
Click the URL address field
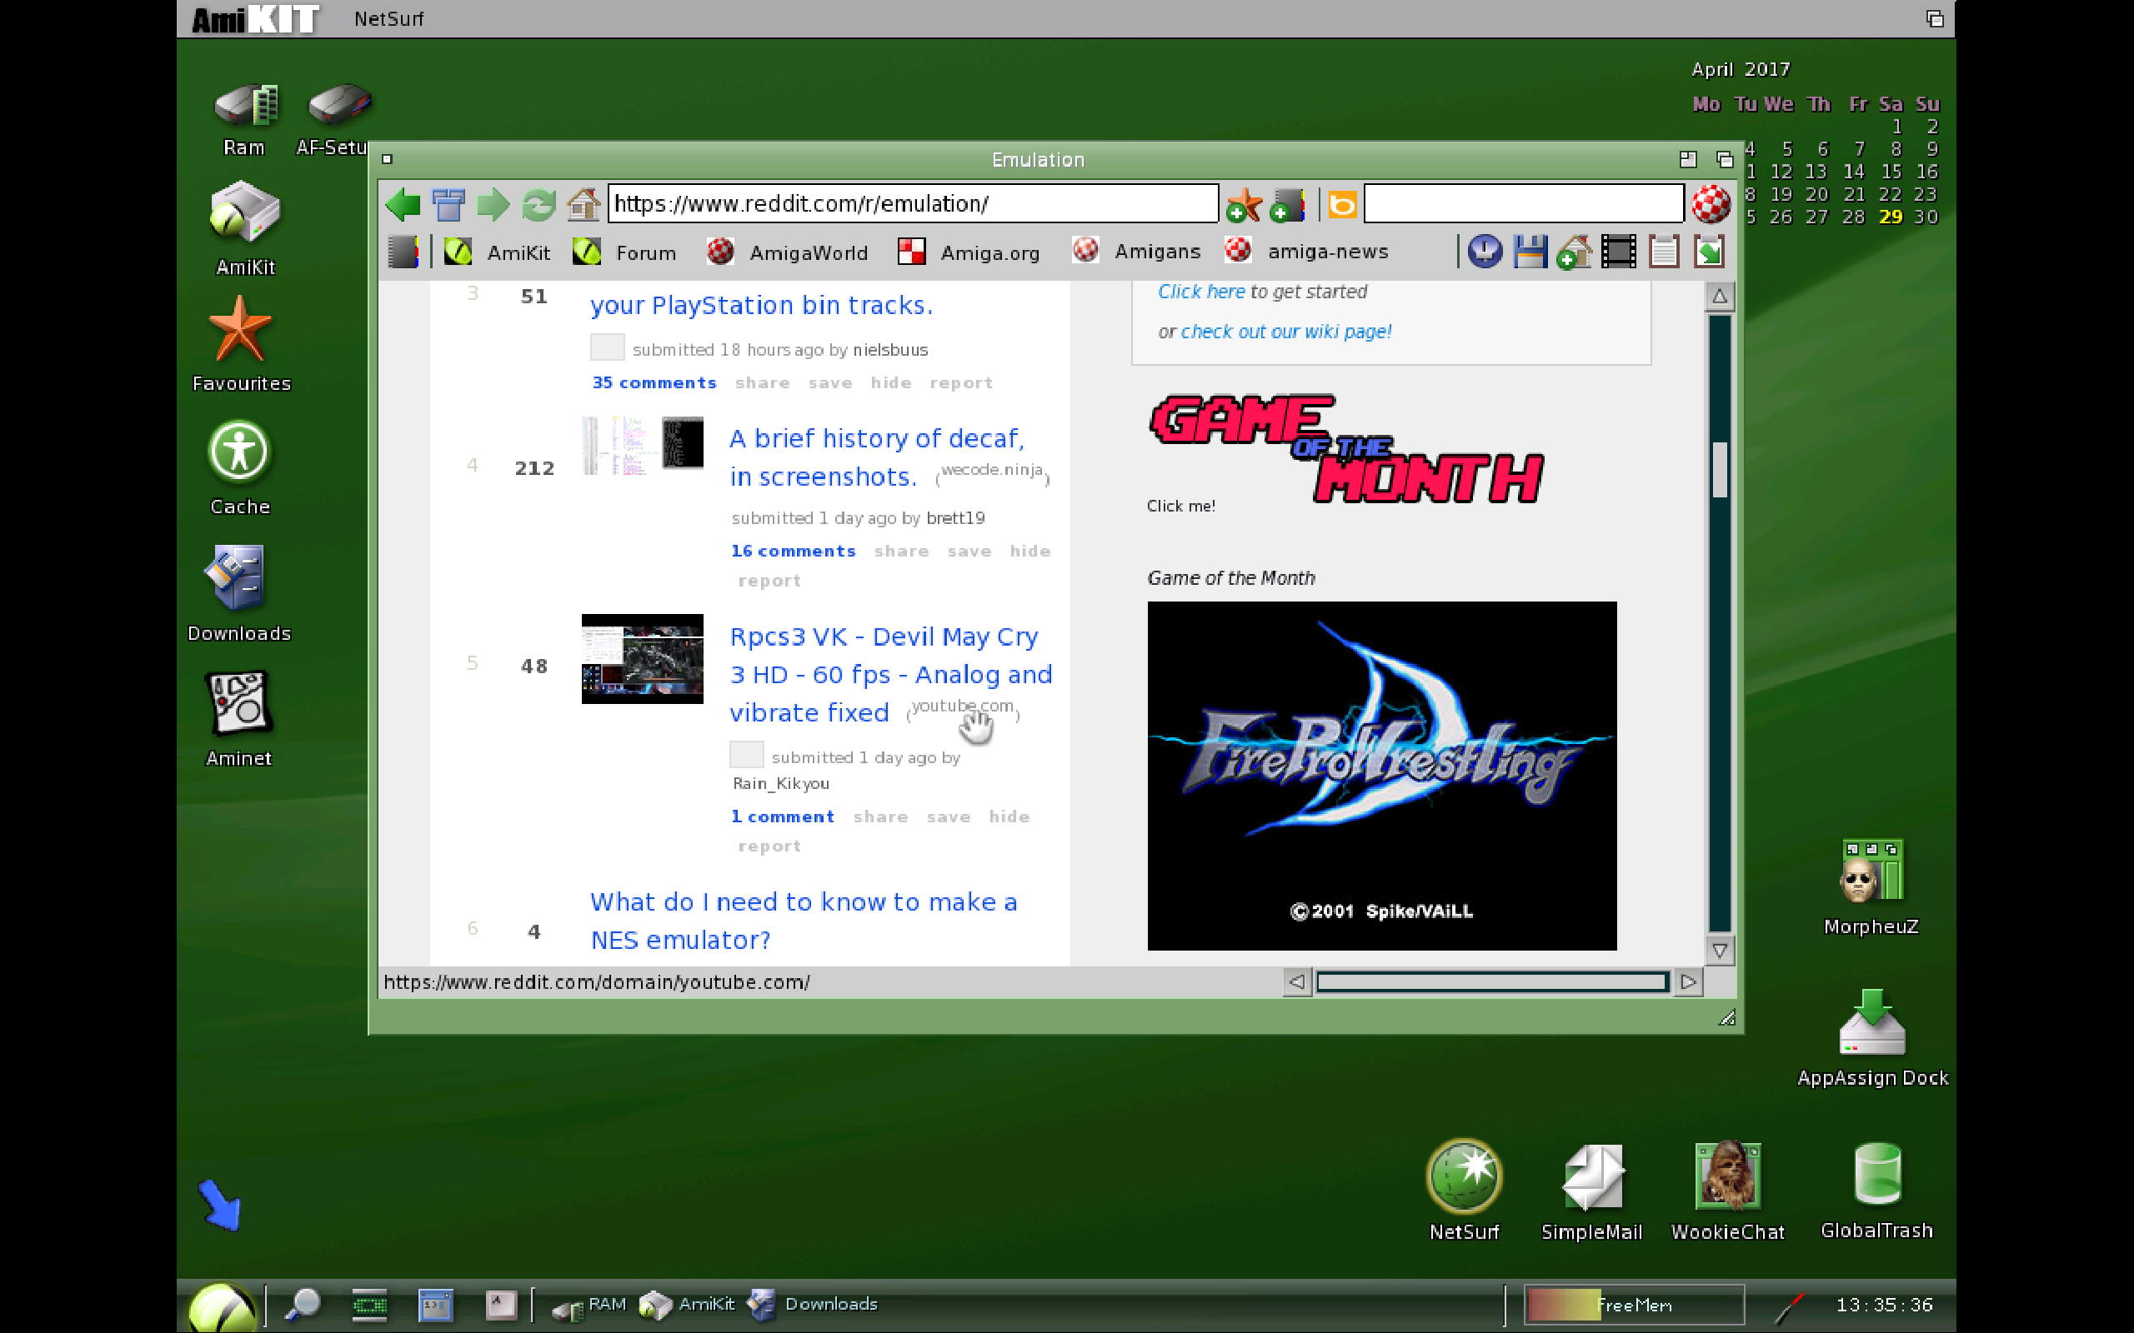tap(914, 203)
